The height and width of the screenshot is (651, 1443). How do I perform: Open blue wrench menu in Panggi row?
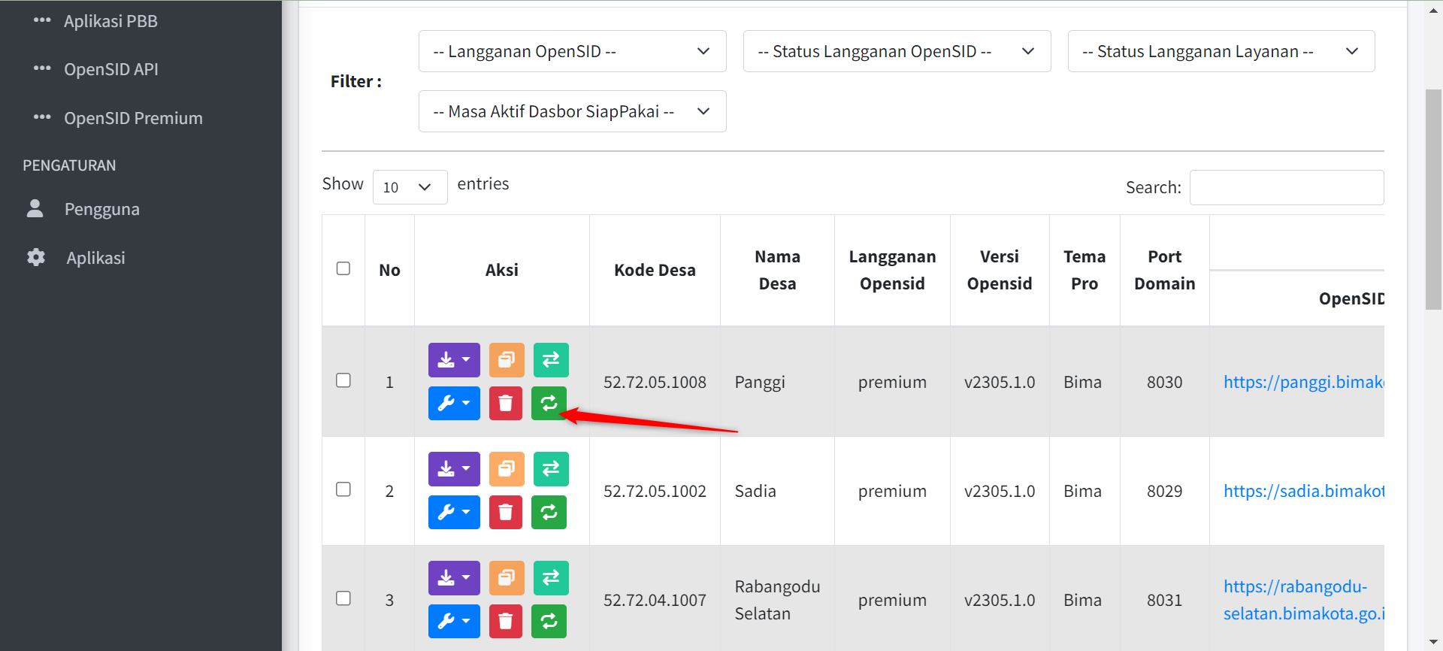(454, 404)
